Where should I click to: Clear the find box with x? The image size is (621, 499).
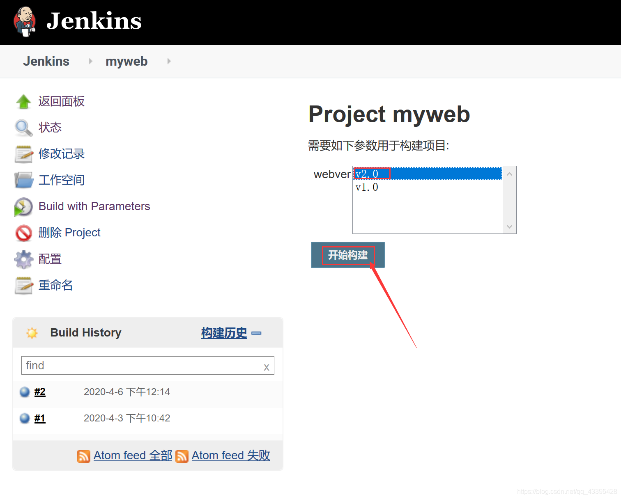point(267,367)
